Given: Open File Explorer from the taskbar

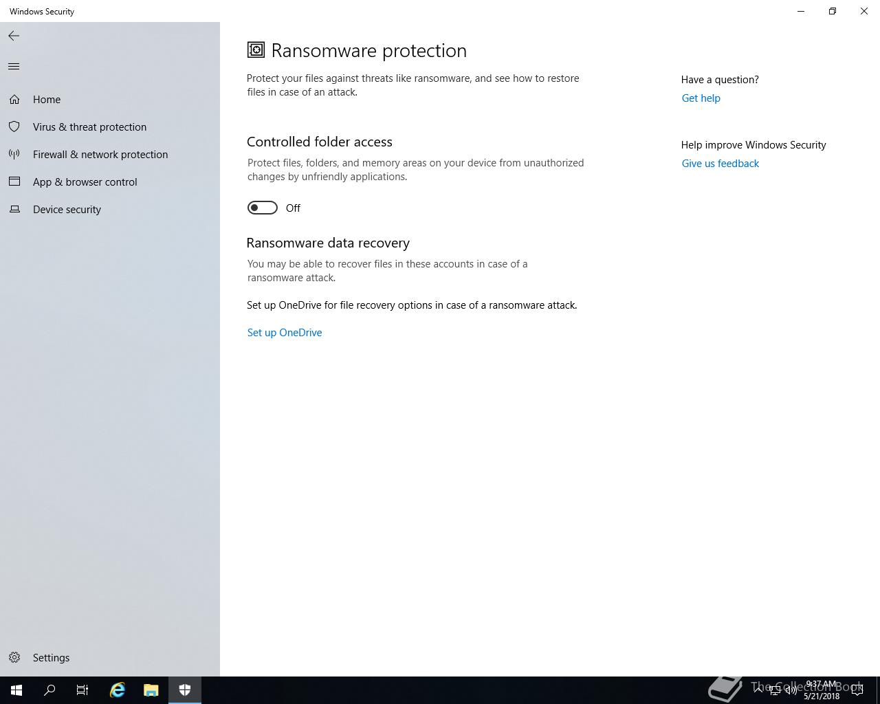Looking at the screenshot, I should tap(151, 690).
